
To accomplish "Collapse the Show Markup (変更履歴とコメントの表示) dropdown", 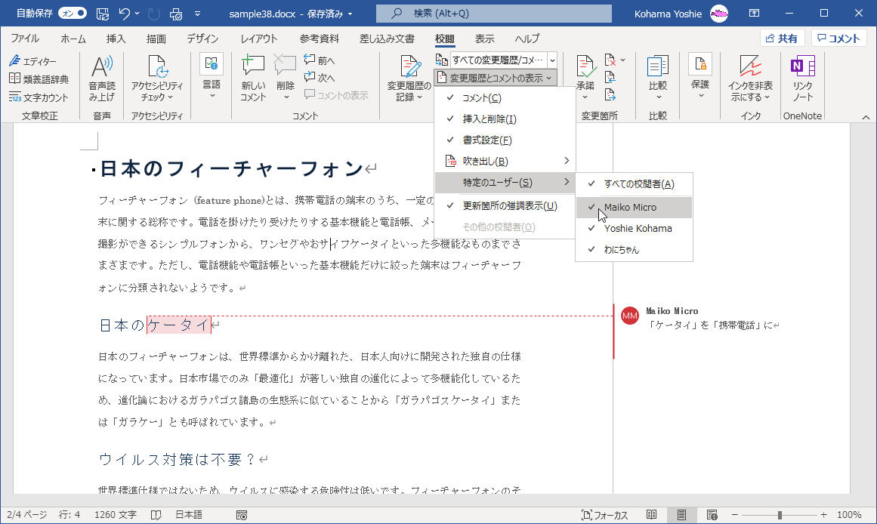I will click(x=496, y=78).
